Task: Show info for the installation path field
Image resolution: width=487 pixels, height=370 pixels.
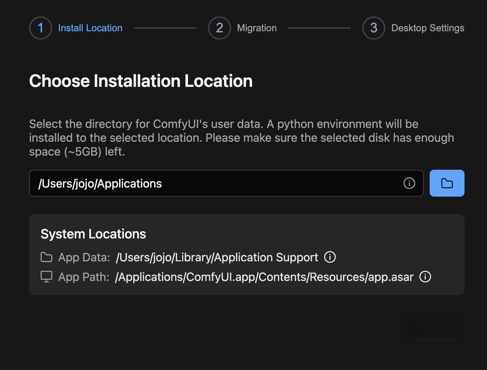Action: coord(409,183)
